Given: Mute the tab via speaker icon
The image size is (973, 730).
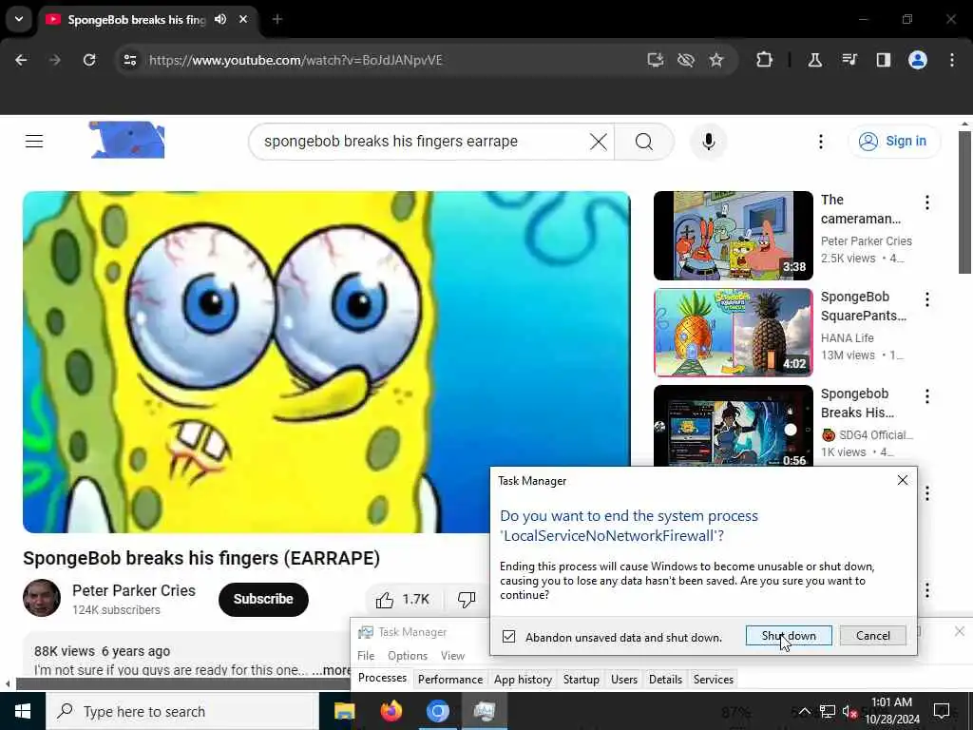Looking at the screenshot, I should point(220,19).
